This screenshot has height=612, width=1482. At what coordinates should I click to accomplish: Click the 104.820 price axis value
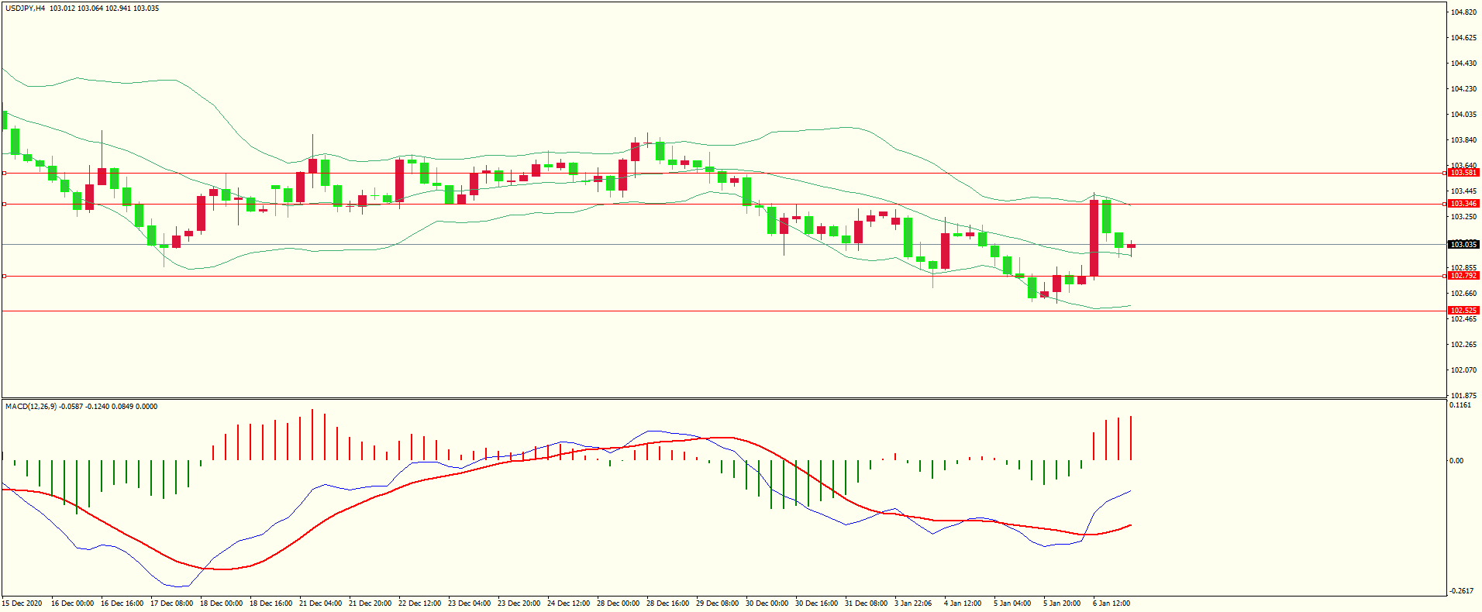(1463, 12)
